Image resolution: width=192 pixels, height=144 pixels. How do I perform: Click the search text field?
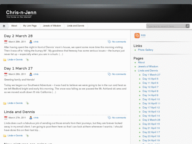click(x=166, y=26)
